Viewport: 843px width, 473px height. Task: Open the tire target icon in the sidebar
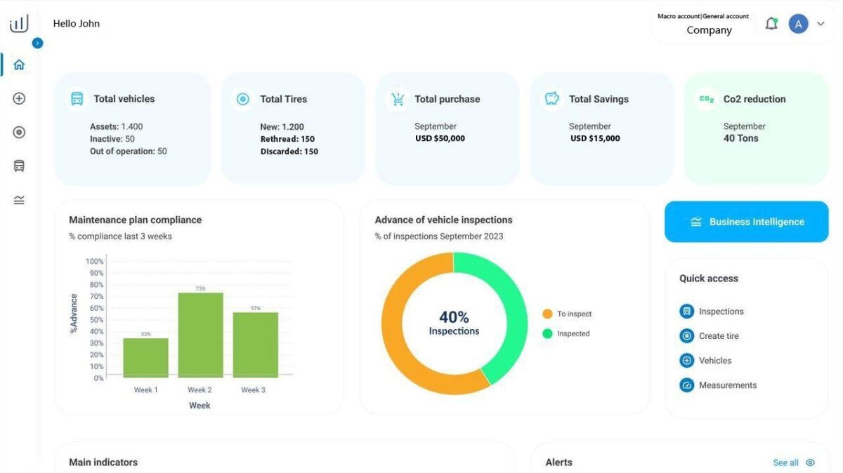pos(19,133)
